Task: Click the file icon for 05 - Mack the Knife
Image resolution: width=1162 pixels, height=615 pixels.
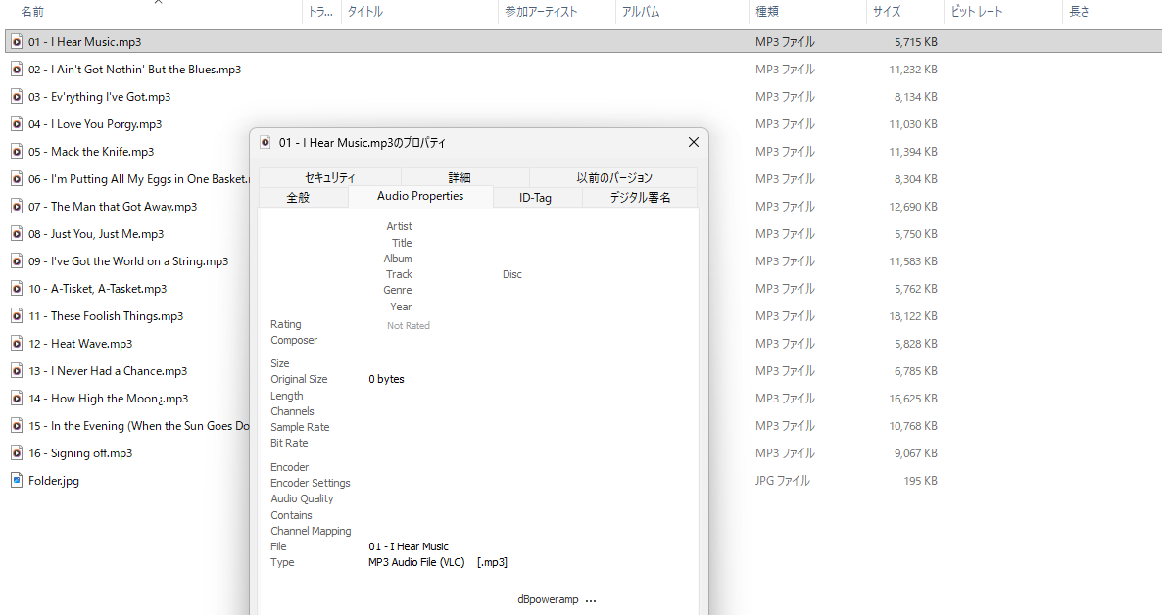Action: click(x=16, y=152)
